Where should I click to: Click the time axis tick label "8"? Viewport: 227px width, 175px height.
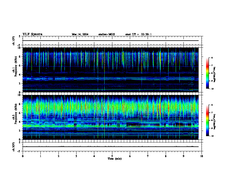click(166, 156)
